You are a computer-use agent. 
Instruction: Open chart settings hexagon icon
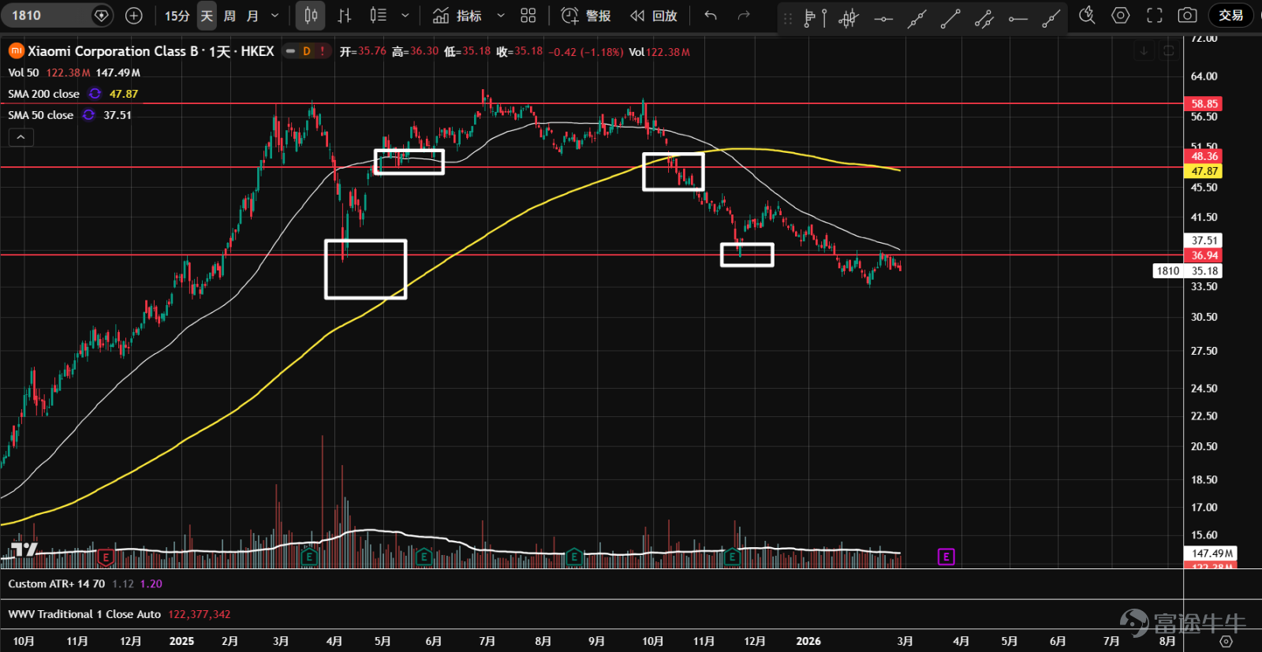tap(1121, 15)
